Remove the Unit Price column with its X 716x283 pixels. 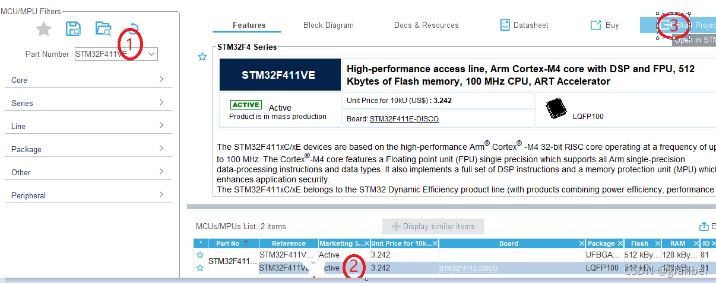pos(435,243)
